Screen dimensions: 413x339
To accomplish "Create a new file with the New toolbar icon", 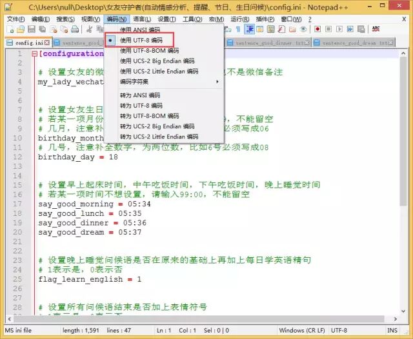I will pyautogui.click(x=10, y=29).
